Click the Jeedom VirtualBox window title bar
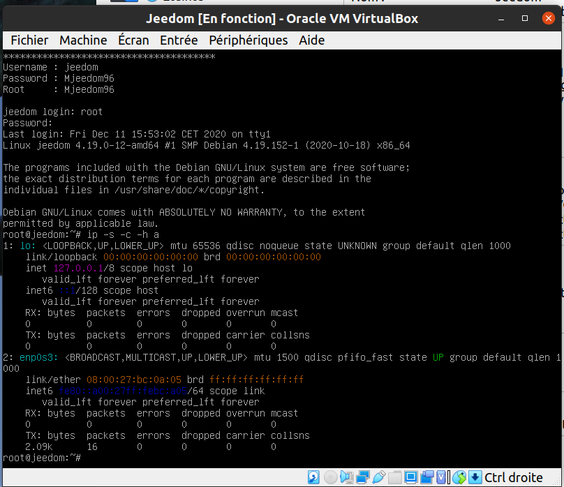The height and width of the screenshot is (487, 564). tap(282, 19)
